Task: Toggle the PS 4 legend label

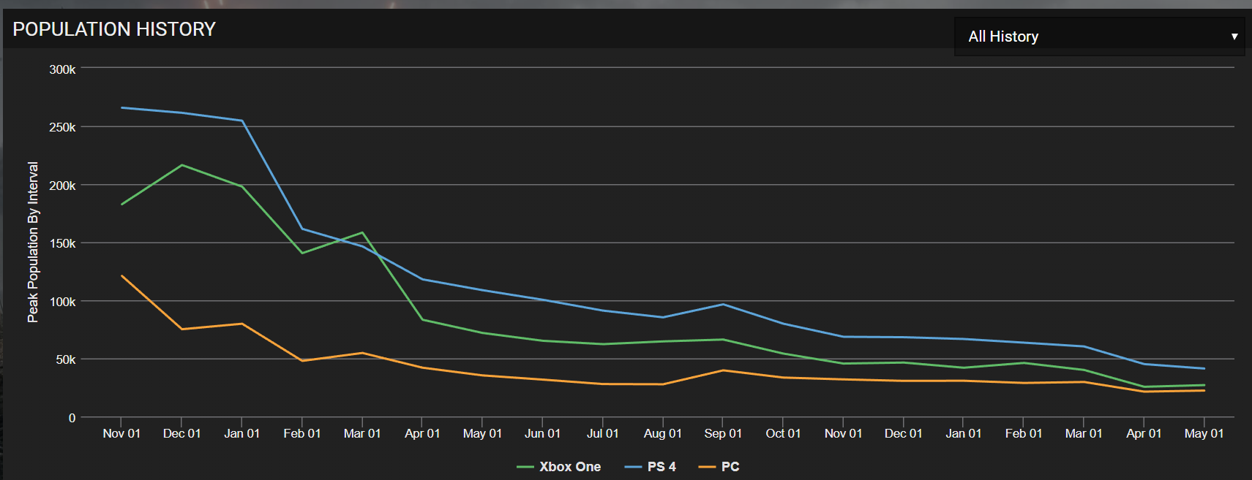Action: 661,467
